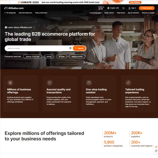Open AI sourcing agent link
Viewport: 158px width, 158px height.
[96, 13]
